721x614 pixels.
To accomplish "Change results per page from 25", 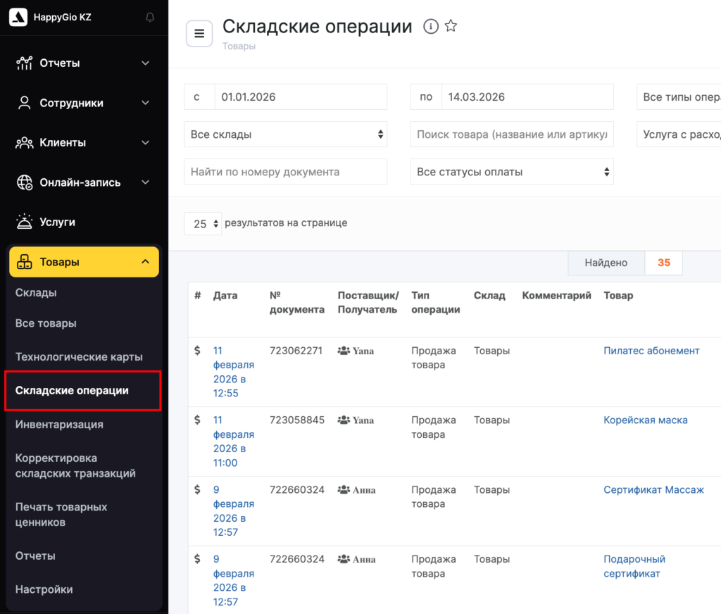I will tap(203, 224).
